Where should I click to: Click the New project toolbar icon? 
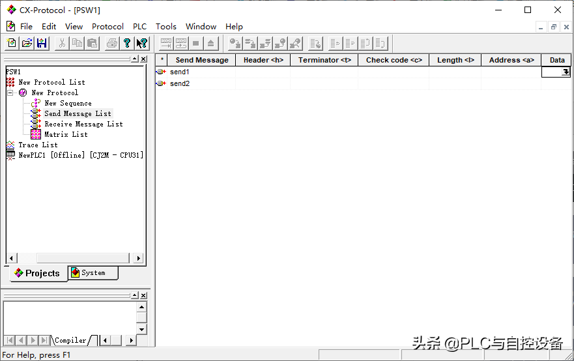pyautogui.click(x=12, y=44)
